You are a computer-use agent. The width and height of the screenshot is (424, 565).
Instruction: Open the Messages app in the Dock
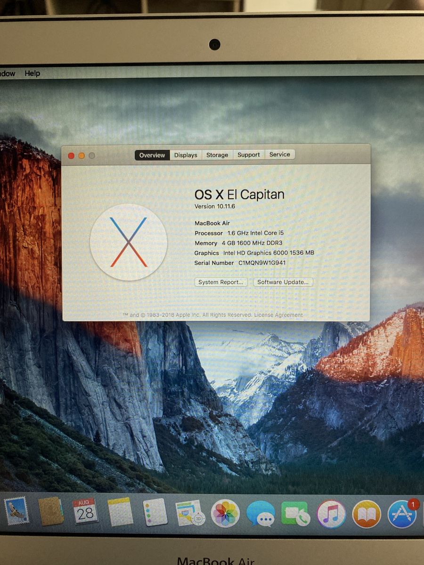pos(261,514)
